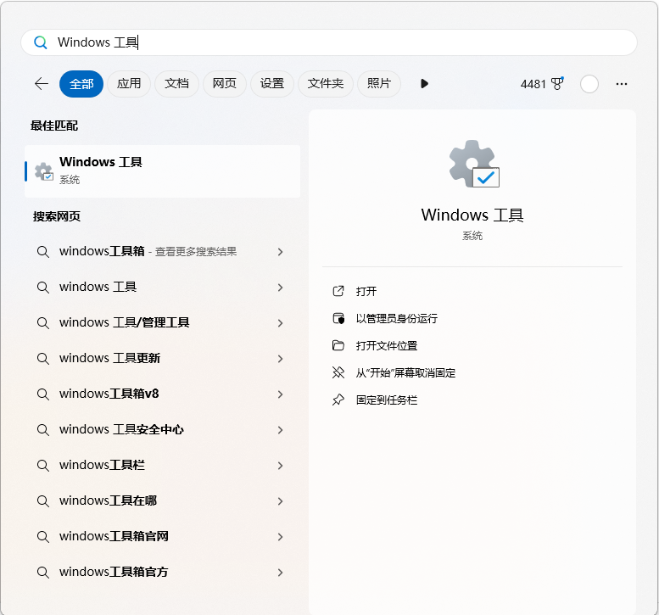Screen dimensions: 659x615
Task: Switch to the 应用 filter tab
Action: (129, 84)
